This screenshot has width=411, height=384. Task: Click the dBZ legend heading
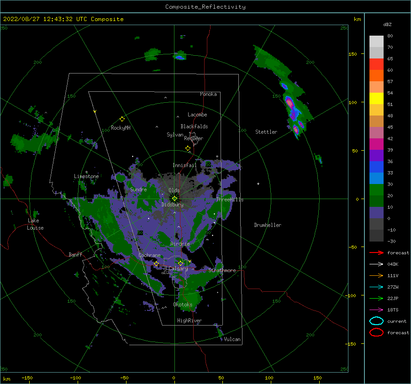(x=387, y=24)
